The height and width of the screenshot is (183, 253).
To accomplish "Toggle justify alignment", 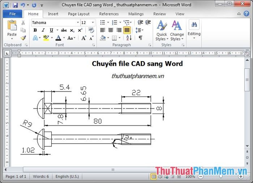I will pos(127,30).
